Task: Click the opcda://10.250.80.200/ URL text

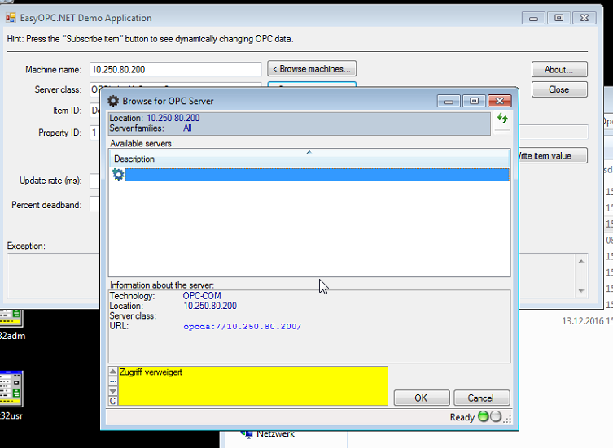Action: [x=243, y=326]
